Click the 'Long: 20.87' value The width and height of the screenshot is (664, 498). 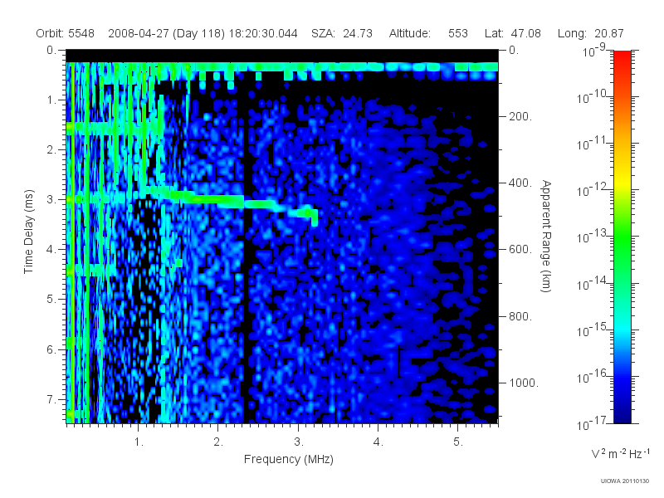(x=591, y=33)
